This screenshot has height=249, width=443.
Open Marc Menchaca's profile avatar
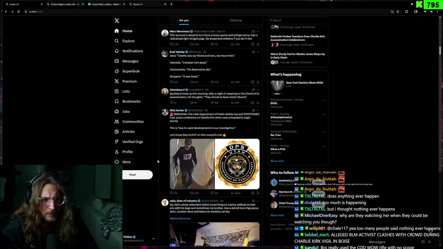click(165, 33)
